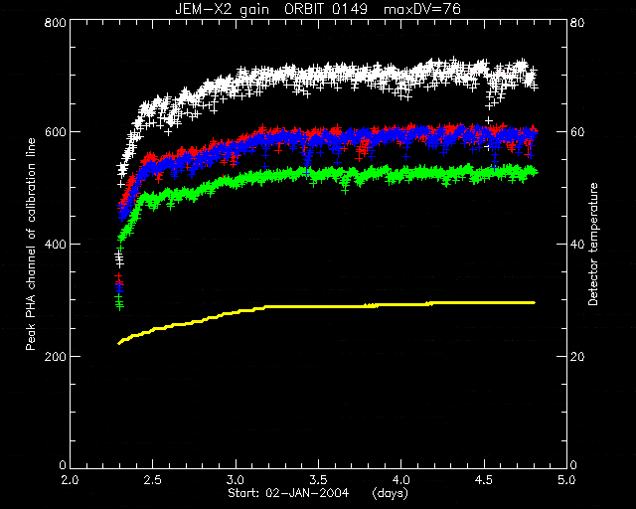
Task: Click the 4.0 label on the days axis
Action: [400, 480]
